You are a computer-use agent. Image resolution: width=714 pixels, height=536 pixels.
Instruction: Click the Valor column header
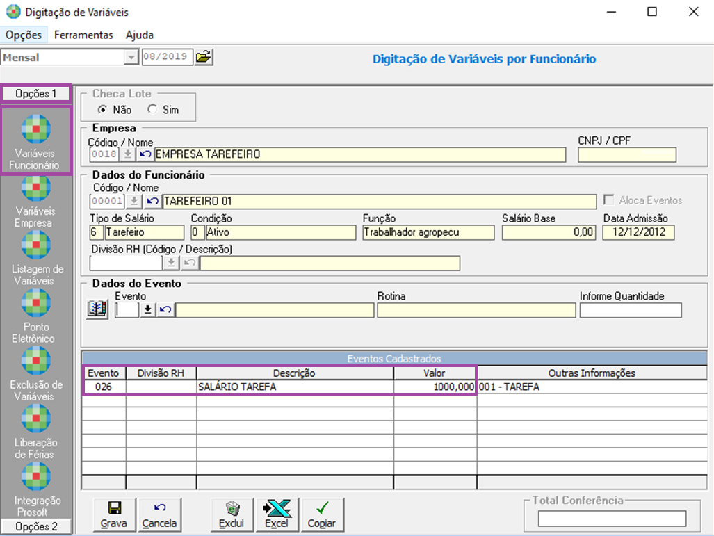[x=435, y=373]
